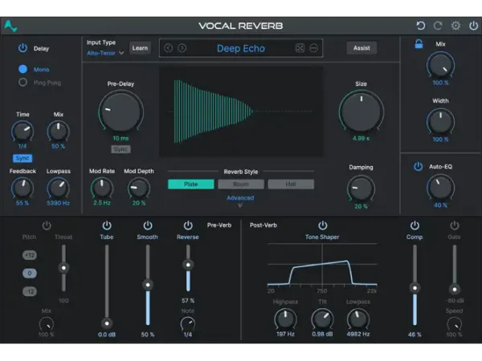Click the Tone Shaper EQ curve display
Screen dimensions: 482x361
click(322, 265)
